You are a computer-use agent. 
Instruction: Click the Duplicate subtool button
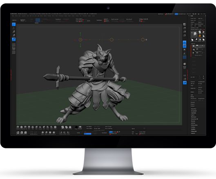coord(193,88)
